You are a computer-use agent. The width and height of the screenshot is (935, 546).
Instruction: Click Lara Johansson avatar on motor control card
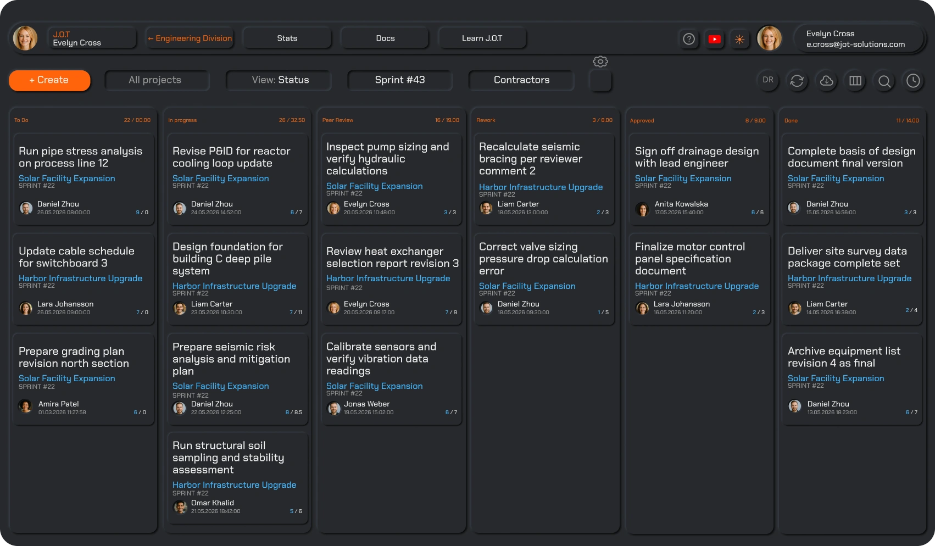[x=642, y=308]
